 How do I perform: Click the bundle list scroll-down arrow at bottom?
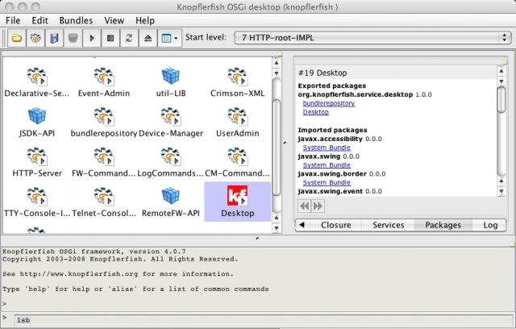277,227
